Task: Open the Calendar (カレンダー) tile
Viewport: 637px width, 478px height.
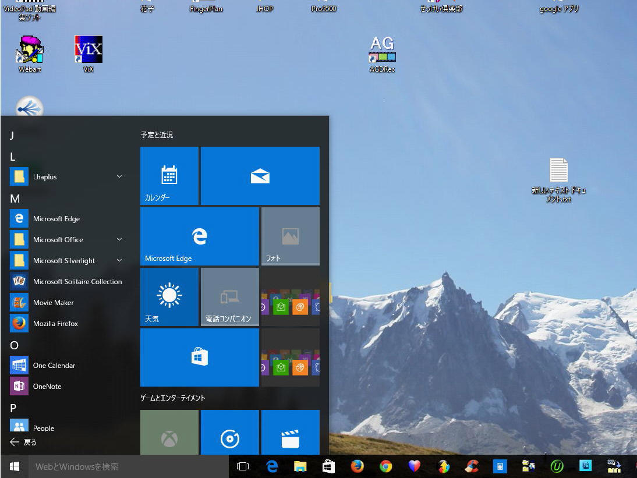Action: coord(169,175)
